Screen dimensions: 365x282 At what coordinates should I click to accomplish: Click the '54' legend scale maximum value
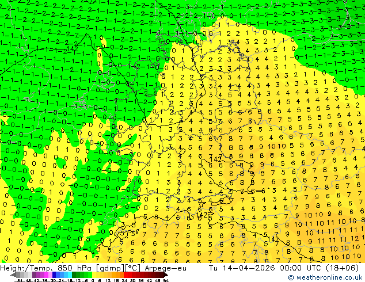pos(165,280)
